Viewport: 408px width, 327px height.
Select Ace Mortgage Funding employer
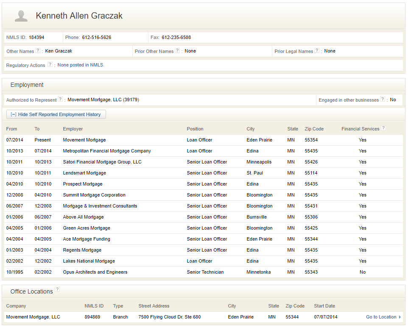(x=87, y=239)
